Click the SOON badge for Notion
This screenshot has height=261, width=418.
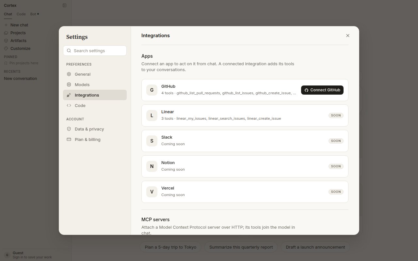[x=336, y=166]
